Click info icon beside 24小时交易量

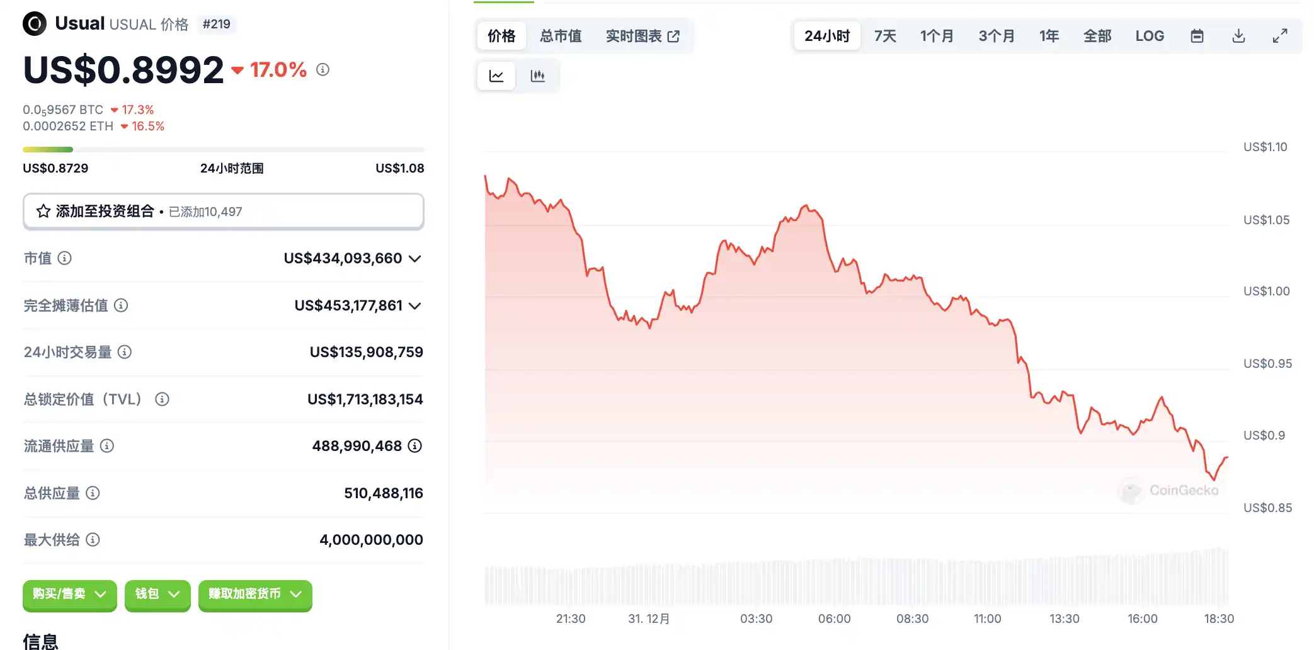(125, 352)
